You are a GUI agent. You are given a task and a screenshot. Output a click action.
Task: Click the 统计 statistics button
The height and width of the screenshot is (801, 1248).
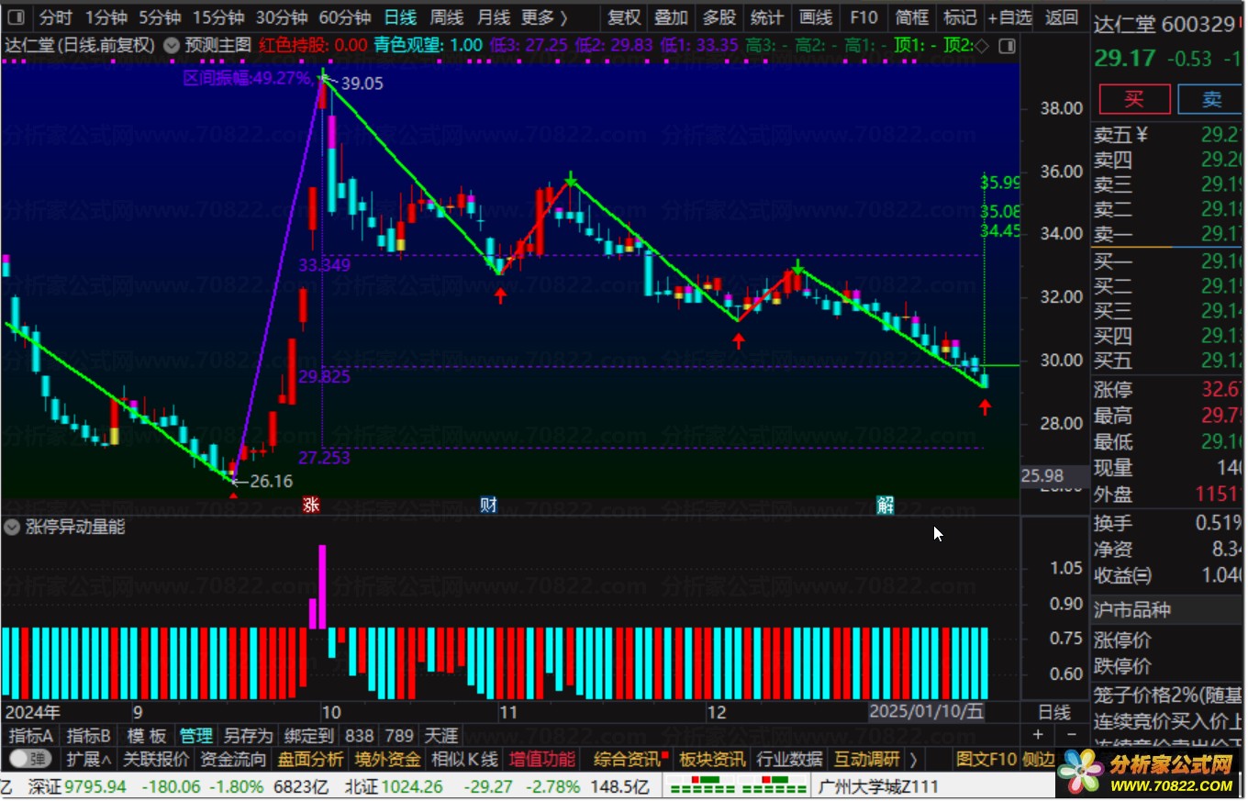point(766,17)
